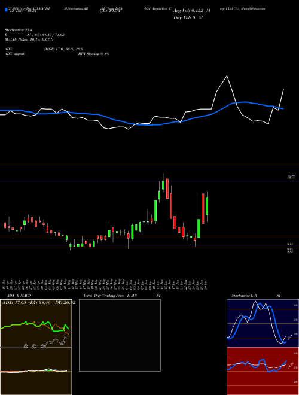The height and width of the screenshot is (395, 299).
Task: Click the blue 12 Day legend square
Action: 6,10
